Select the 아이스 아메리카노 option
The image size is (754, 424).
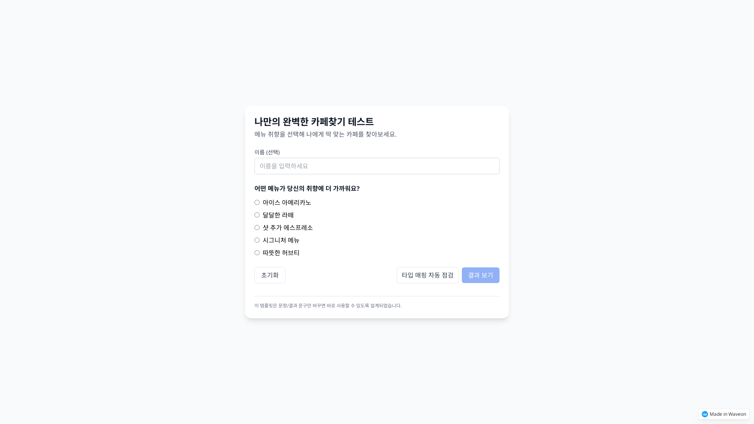(x=257, y=202)
